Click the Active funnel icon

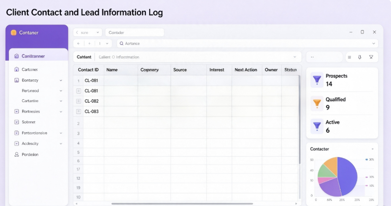point(317,126)
